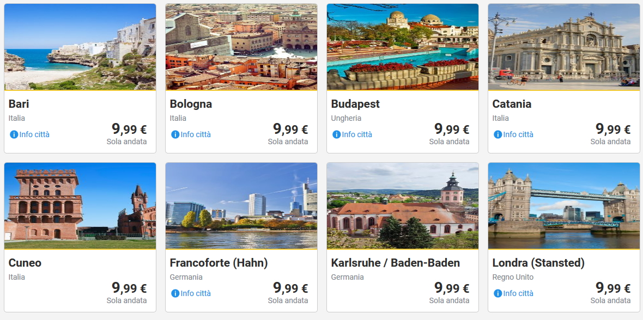Click the info icon on Catania card
This screenshot has height=320, width=643.
point(498,134)
